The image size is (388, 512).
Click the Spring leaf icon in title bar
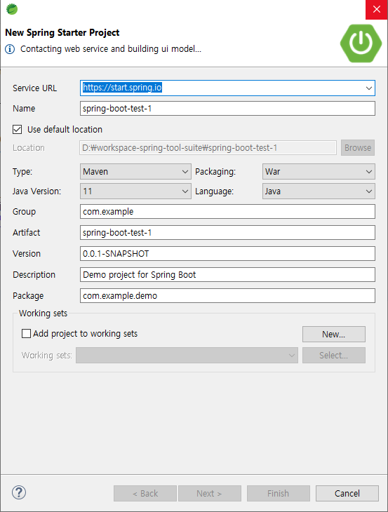pyautogui.click(x=12, y=9)
